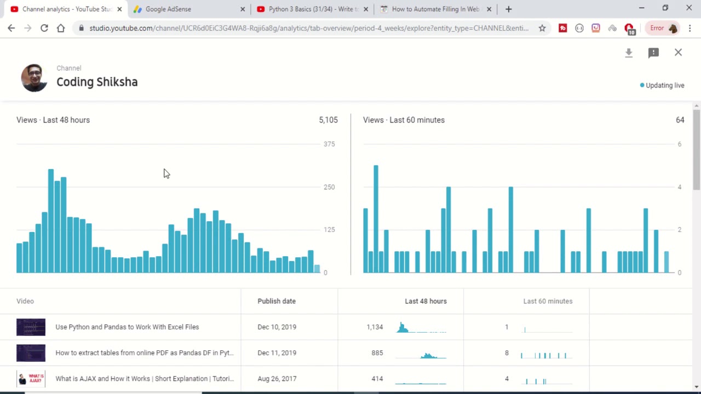
Task: Open How to extract tables video
Action: 144,353
